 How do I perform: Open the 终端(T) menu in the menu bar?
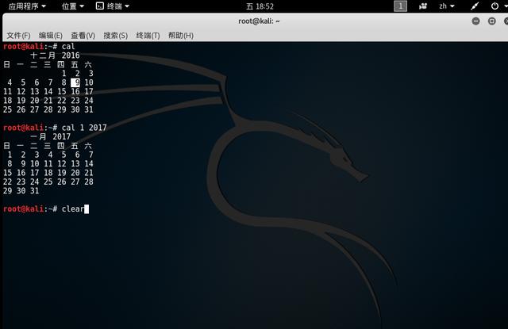coord(148,36)
